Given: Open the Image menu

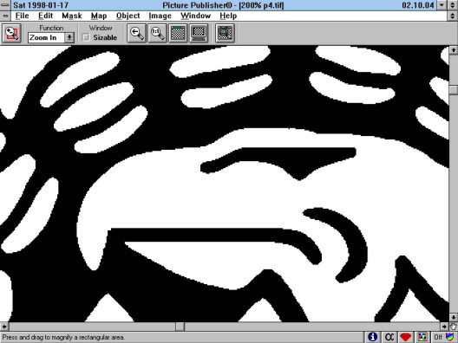Looking at the screenshot, I should click(x=160, y=16).
